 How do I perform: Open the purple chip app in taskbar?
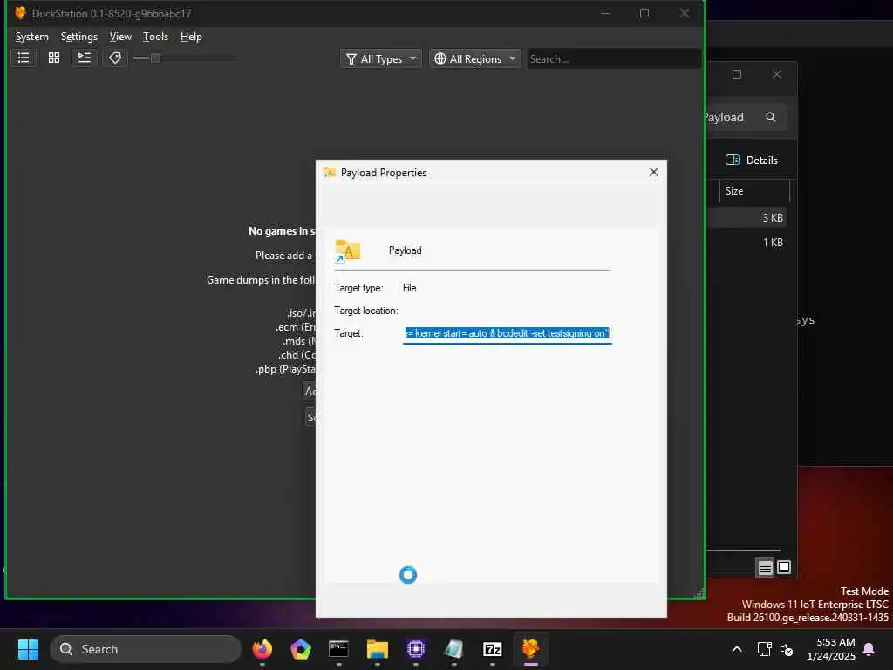[416, 649]
